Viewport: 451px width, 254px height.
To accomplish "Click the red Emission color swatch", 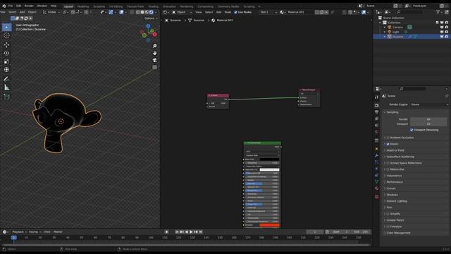I will tap(269, 225).
